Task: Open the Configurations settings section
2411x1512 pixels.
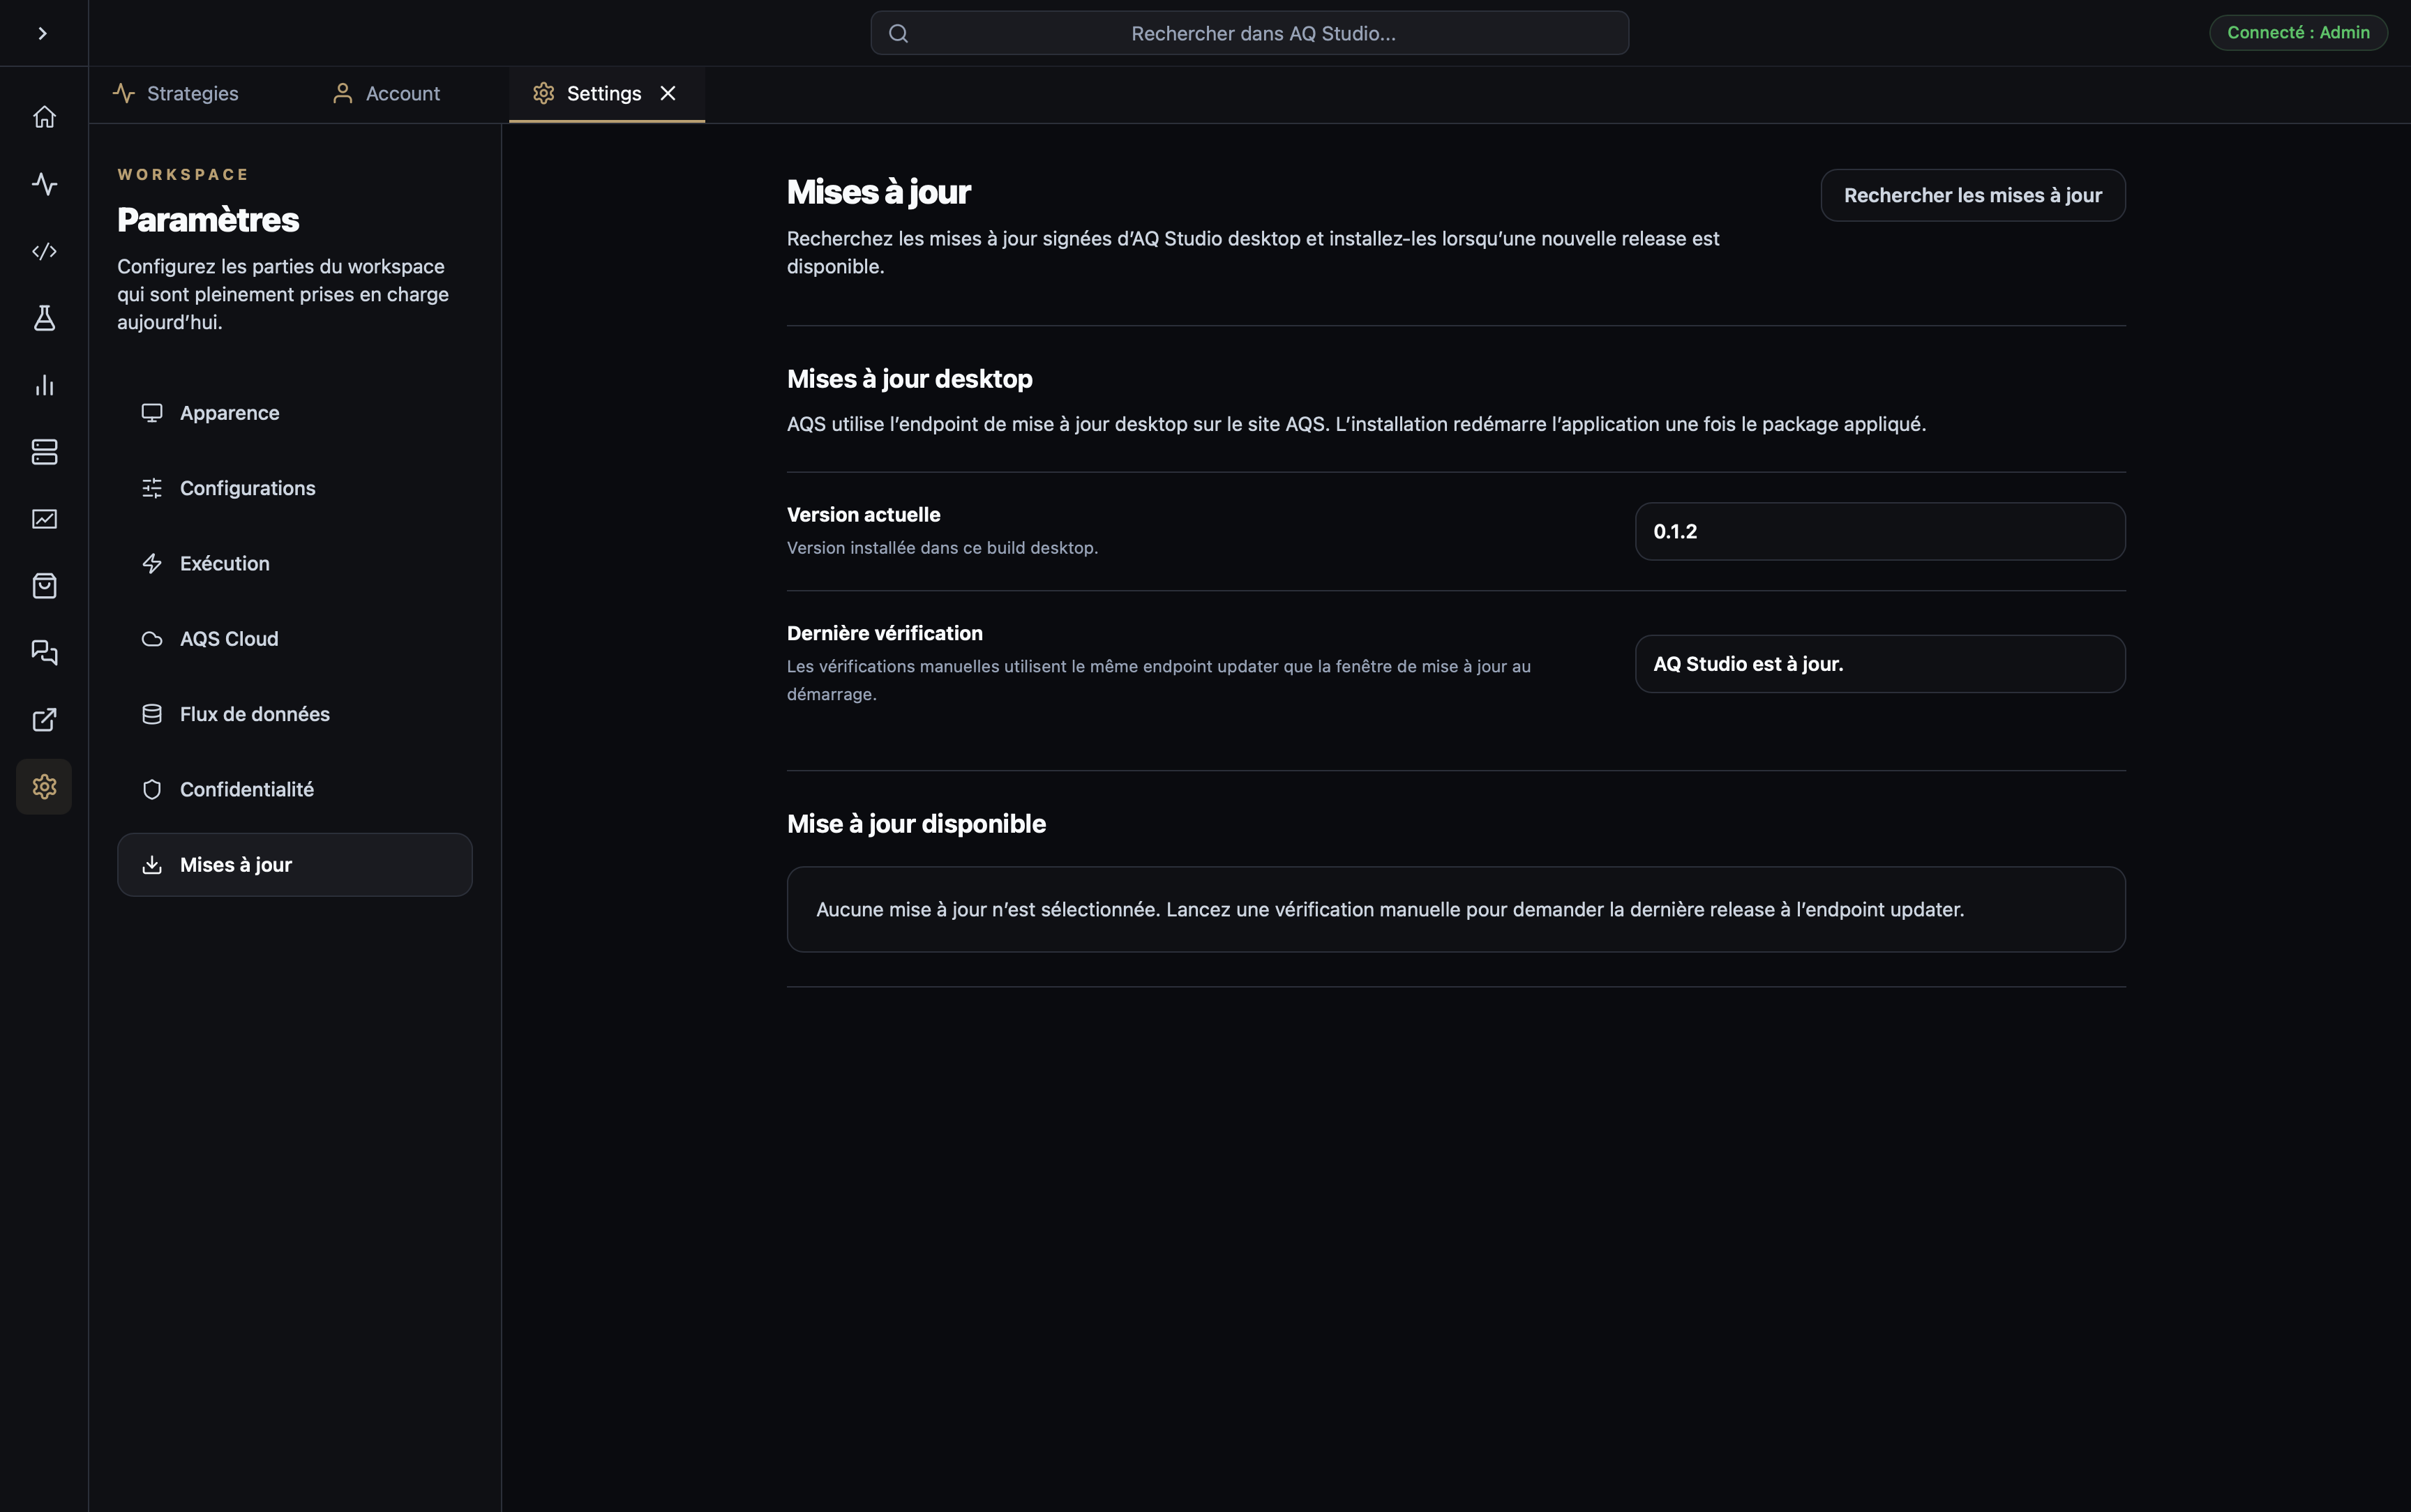Action: tap(294, 488)
